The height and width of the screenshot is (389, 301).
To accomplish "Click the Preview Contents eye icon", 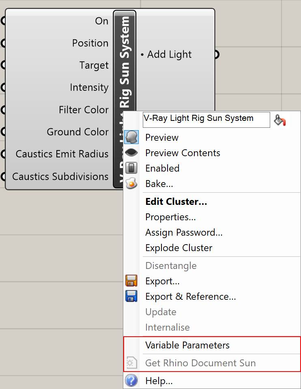I will pyautogui.click(x=131, y=153).
